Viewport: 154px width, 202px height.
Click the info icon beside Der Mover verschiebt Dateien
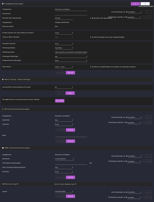pyautogui.click(x=91, y=67)
